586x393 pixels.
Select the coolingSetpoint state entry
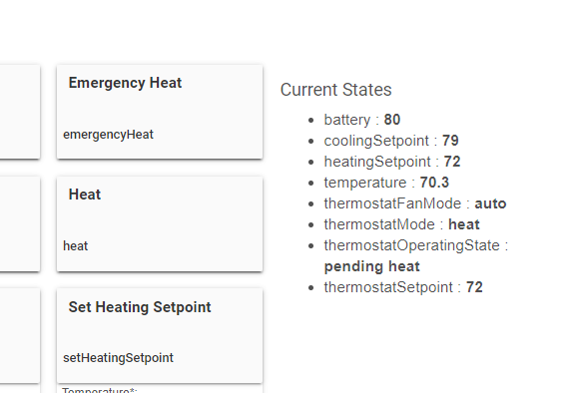tap(391, 141)
